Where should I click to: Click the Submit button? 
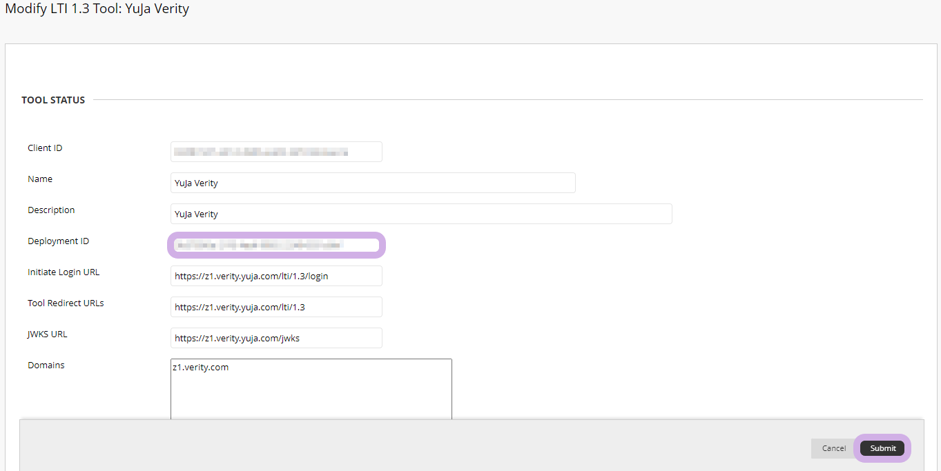click(882, 448)
